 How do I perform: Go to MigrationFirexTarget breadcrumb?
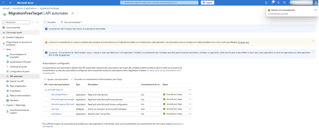[x=49, y=8]
